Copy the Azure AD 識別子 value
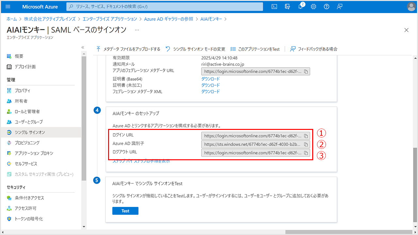The image size is (418, 235). 306,144
